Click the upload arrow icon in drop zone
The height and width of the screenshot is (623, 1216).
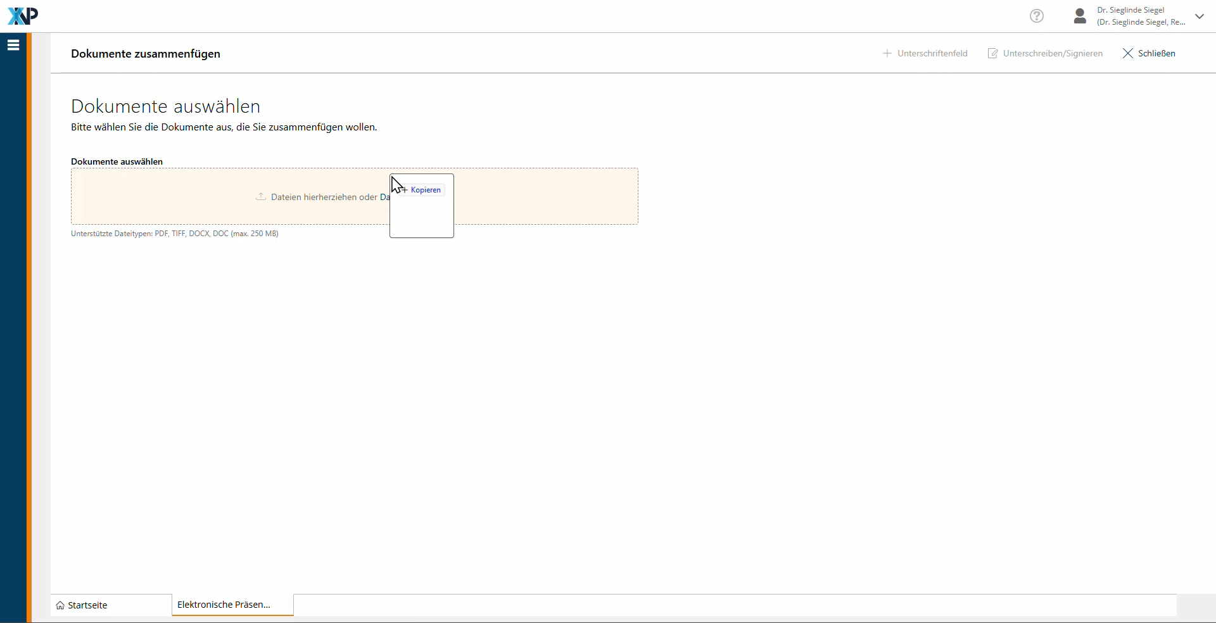(x=260, y=197)
